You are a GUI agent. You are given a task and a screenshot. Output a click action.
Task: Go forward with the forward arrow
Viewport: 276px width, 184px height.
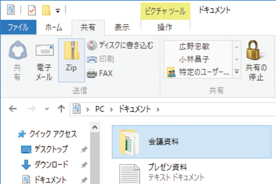32,109
